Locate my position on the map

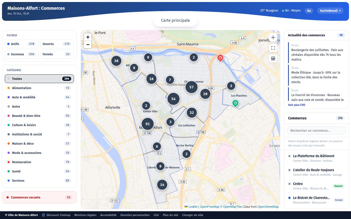[273, 37]
